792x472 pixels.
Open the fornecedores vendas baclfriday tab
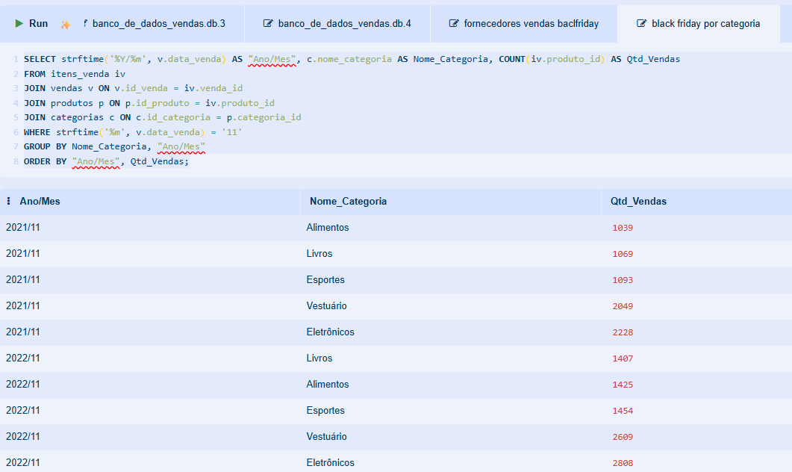pos(524,24)
